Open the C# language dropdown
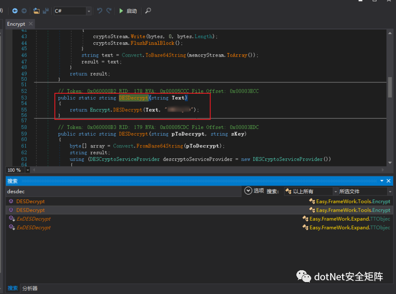This screenshot has width=396, height=294. (x=89, y=11)
